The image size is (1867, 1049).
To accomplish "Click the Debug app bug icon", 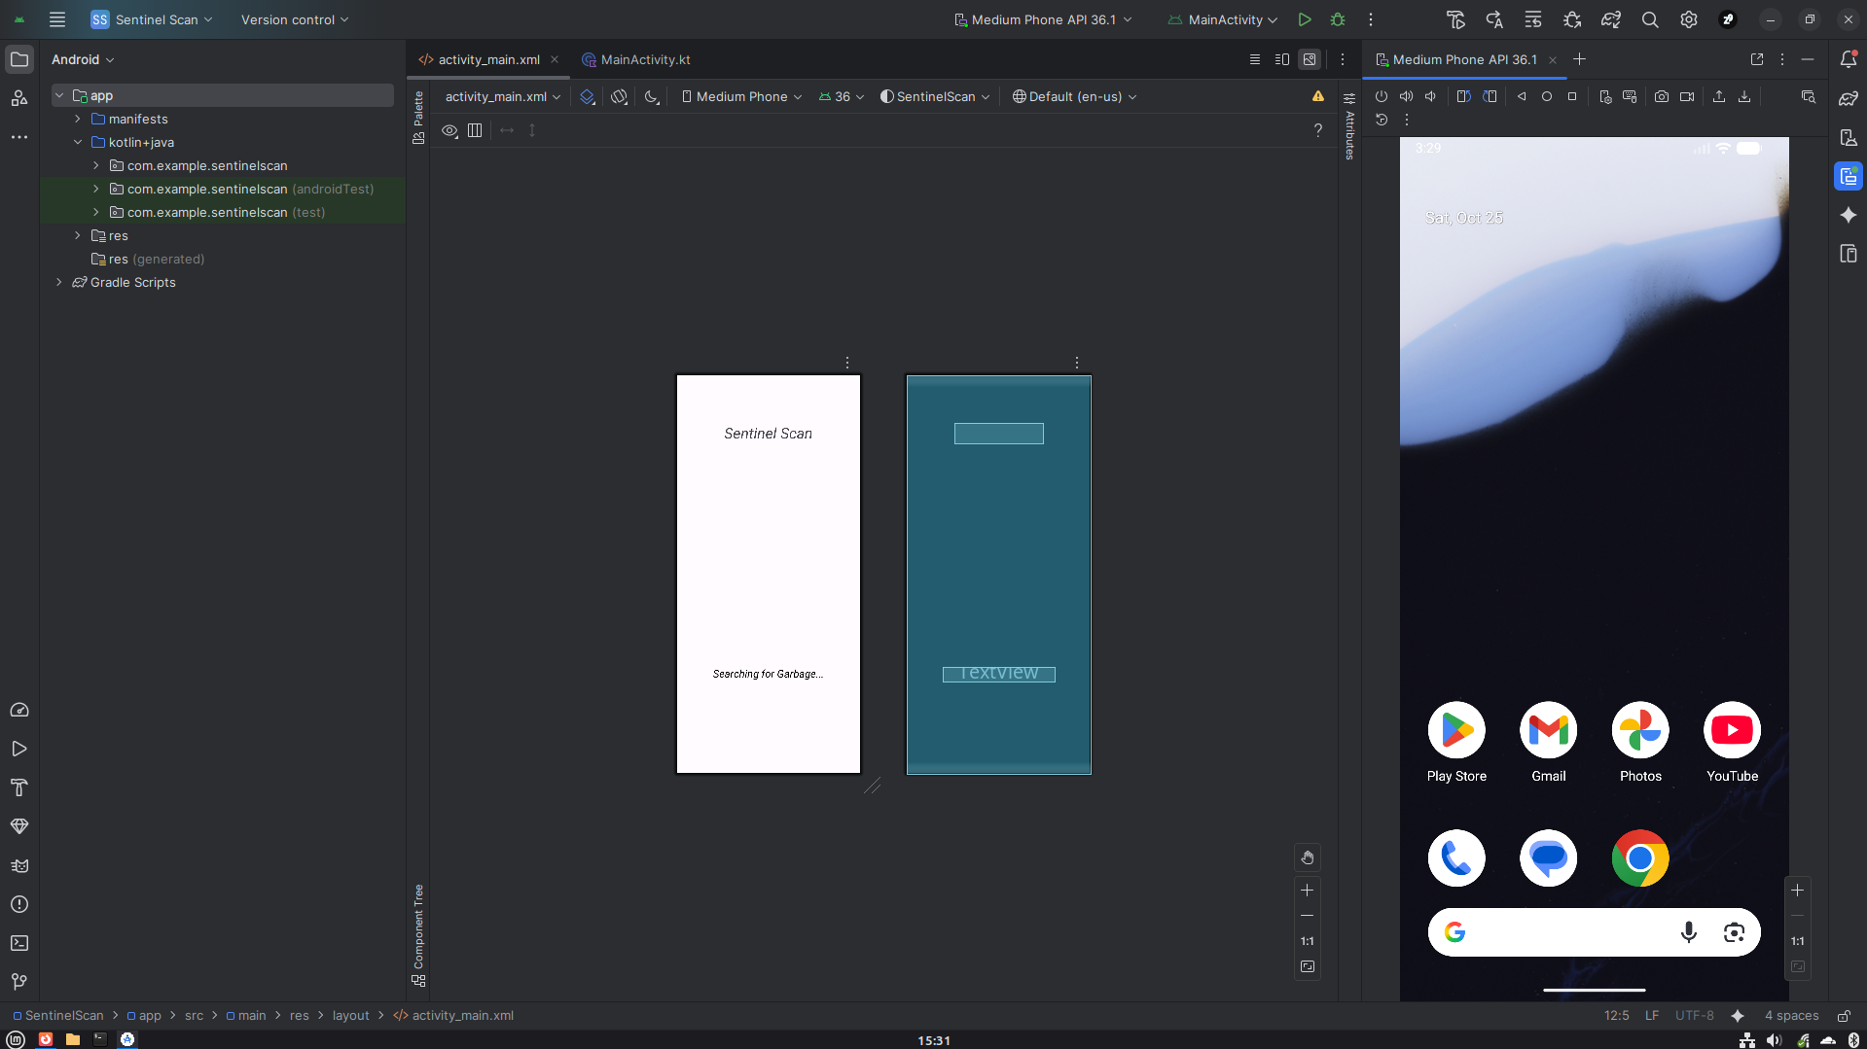I will (x=1338, y=19).
